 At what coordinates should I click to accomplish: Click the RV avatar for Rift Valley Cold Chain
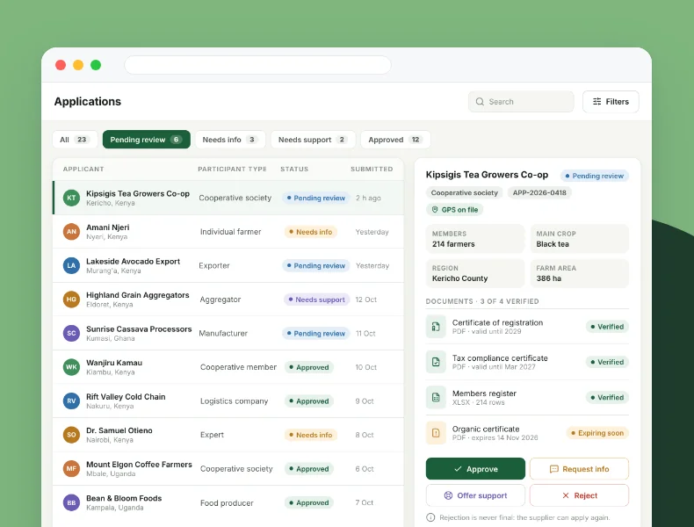click(71, 401)
